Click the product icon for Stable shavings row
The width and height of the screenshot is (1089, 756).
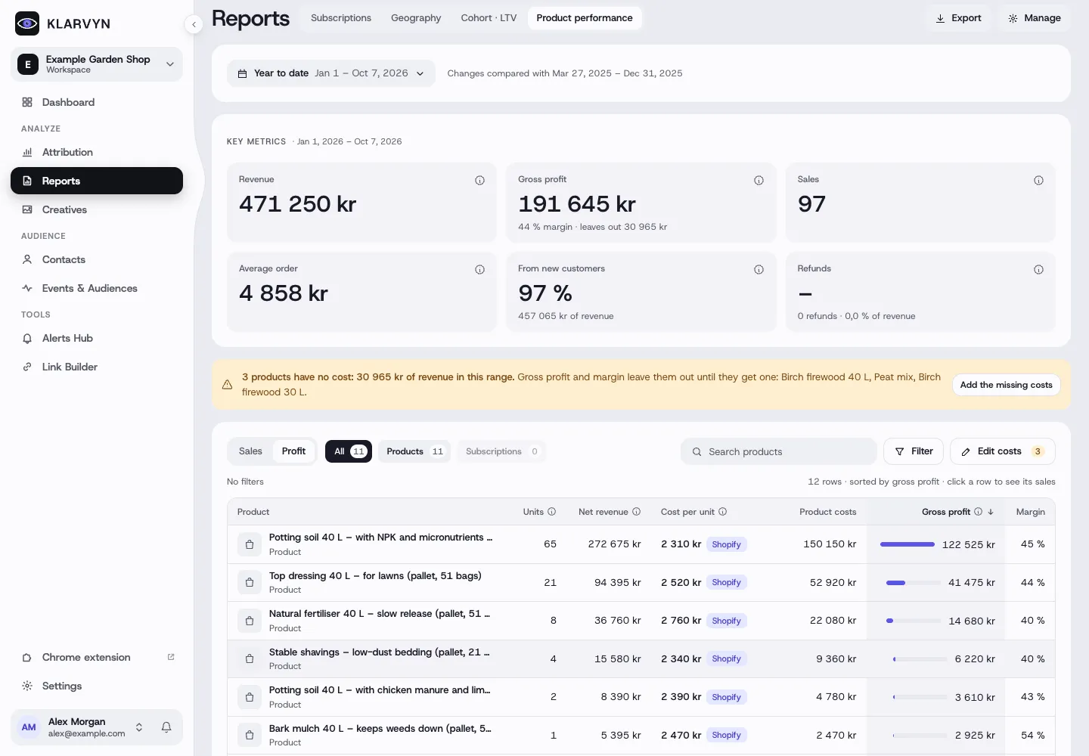(x=250, y=658)
